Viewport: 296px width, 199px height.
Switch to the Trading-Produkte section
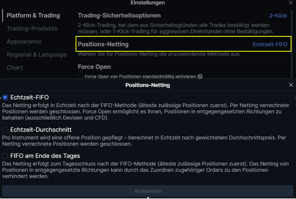[32, 29]
